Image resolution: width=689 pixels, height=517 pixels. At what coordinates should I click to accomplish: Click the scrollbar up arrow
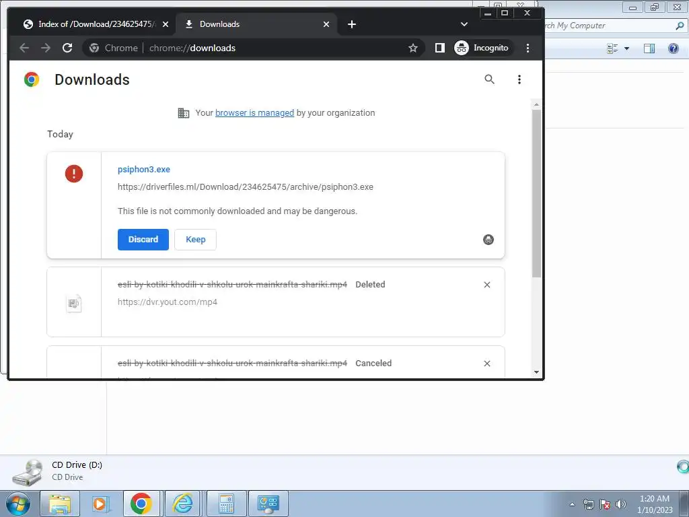536,104
